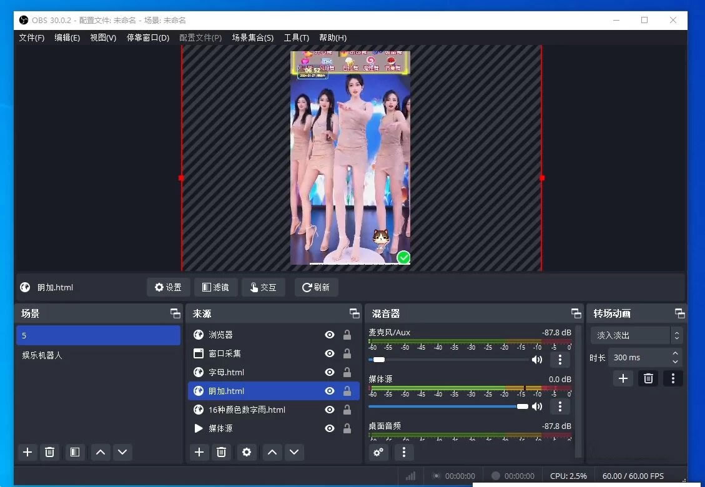Hide the 朋加.html source with eye icon
This screenshot has height=487, width=705.
(330, 391)
